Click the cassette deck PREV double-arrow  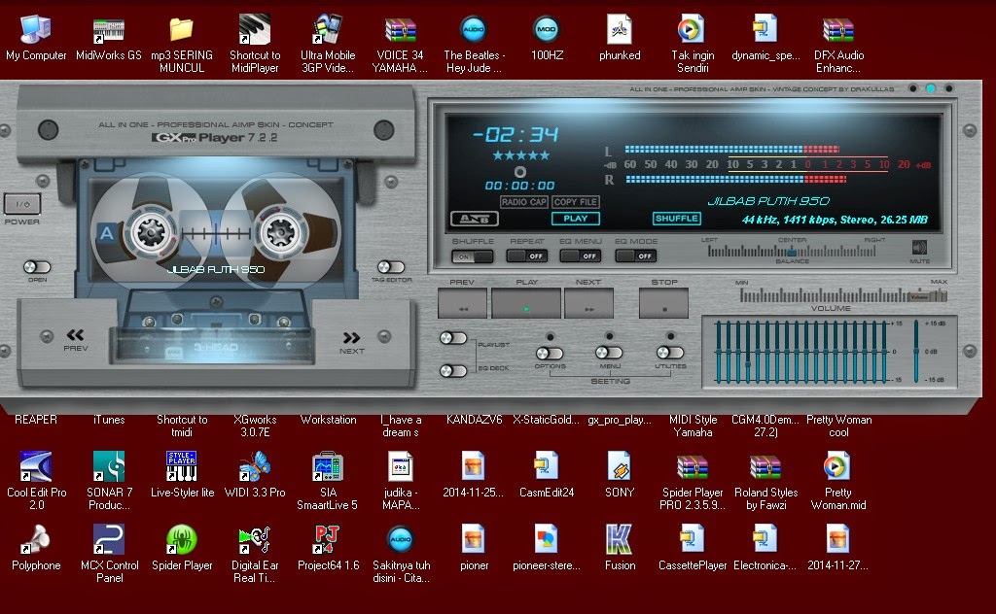(75, 335)
